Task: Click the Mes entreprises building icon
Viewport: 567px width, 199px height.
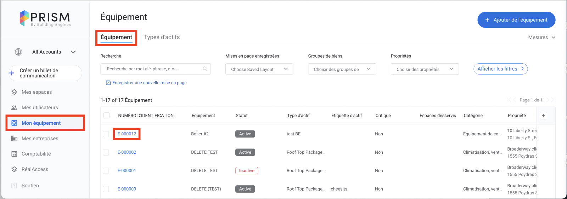Action: (x=14, y=139)
